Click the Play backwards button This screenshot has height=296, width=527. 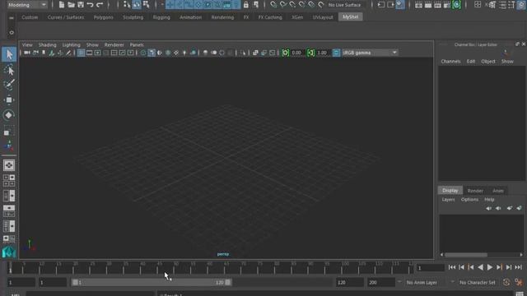coord(480,267)
